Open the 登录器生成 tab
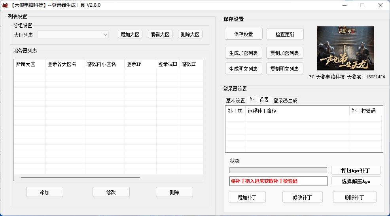 pos(285,100)
